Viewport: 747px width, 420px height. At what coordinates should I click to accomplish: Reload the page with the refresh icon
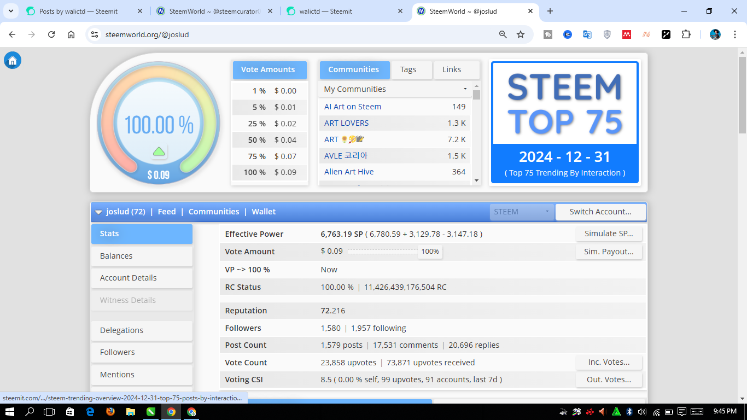click(x=51, y=34)
